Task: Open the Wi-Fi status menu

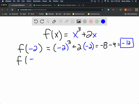Action: coord(105,1)
